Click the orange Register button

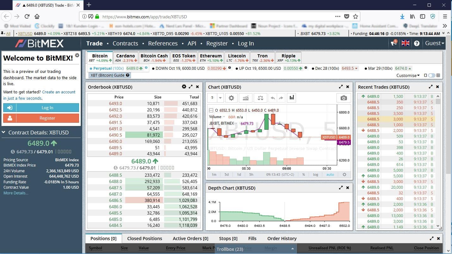pos(41,118)
